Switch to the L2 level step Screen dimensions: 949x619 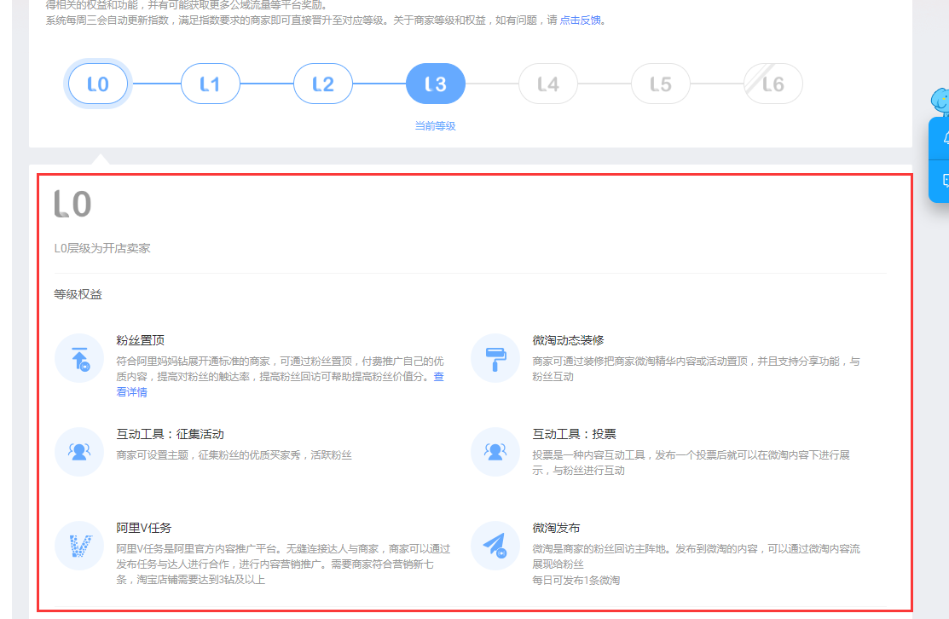coord(322,84)
